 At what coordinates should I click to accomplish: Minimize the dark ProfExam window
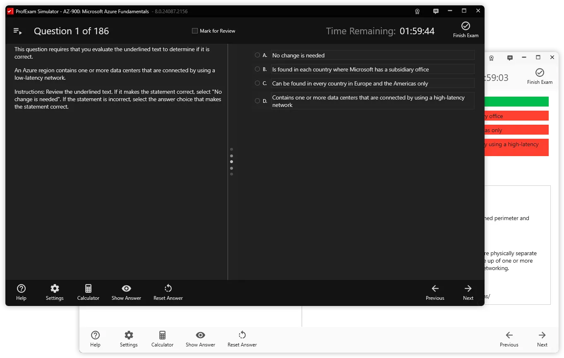click(x=450, y=11)
